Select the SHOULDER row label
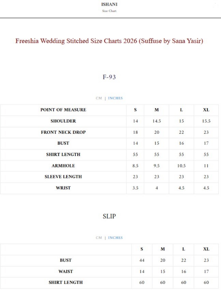 click(63, 121)
